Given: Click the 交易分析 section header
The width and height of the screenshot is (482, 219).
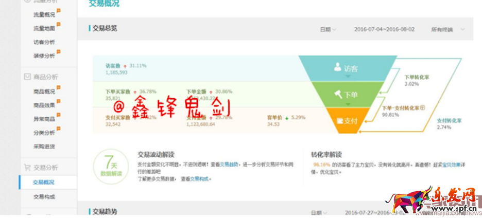Looking at the screenshot, I should tap(45, 168).
